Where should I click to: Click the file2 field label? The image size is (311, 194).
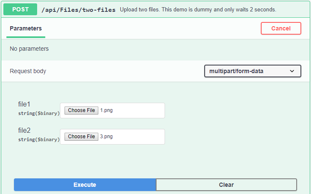(24, 130)
